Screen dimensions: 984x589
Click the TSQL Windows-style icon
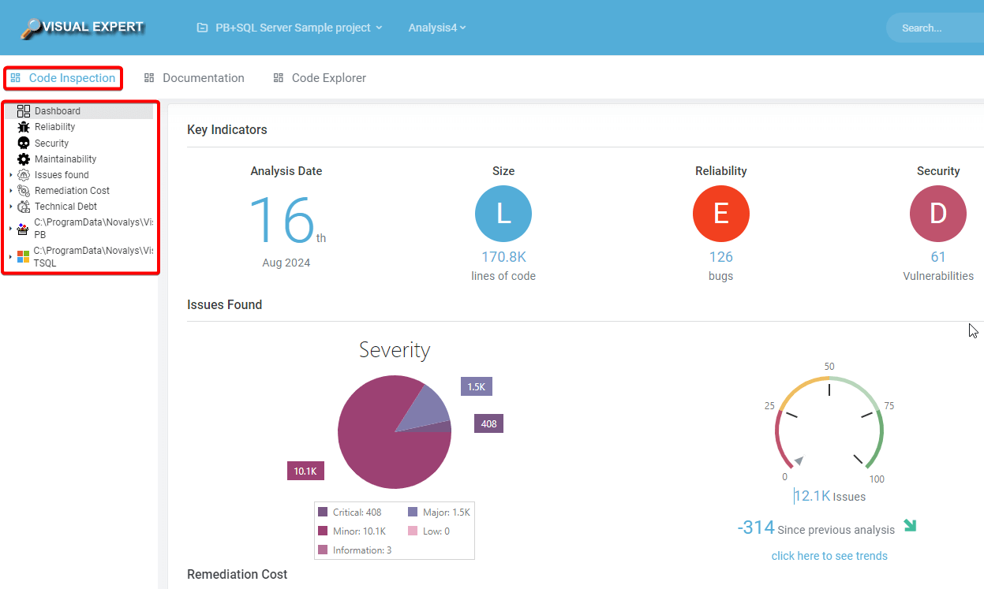pyautogui.click(x=23, y=257)
